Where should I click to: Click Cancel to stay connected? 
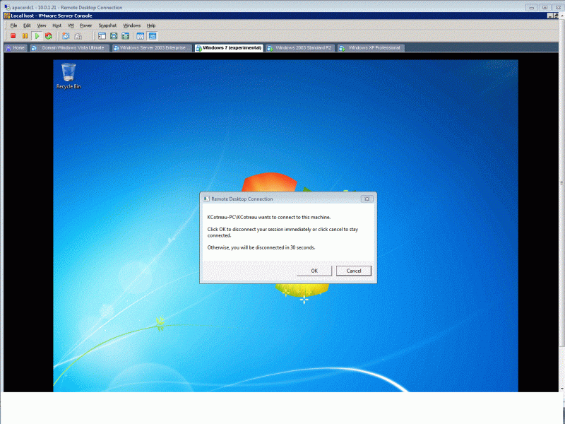(353, 271)
